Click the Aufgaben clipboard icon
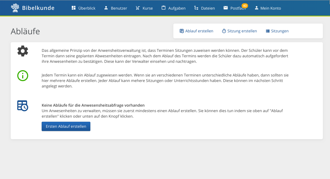Screen dimensions: 330x179 (x=163, y=8)
